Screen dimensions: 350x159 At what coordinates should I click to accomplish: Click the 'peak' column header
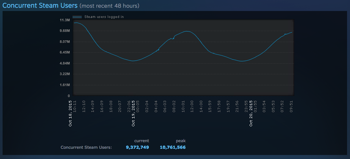pos(181,141)
